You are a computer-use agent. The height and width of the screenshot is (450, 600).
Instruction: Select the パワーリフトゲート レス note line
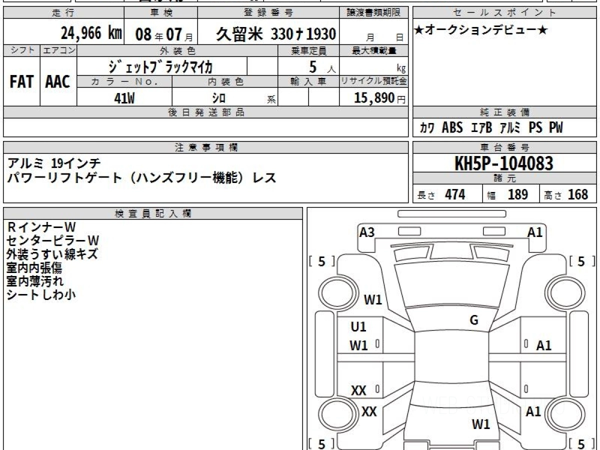(x=141, y=177)
